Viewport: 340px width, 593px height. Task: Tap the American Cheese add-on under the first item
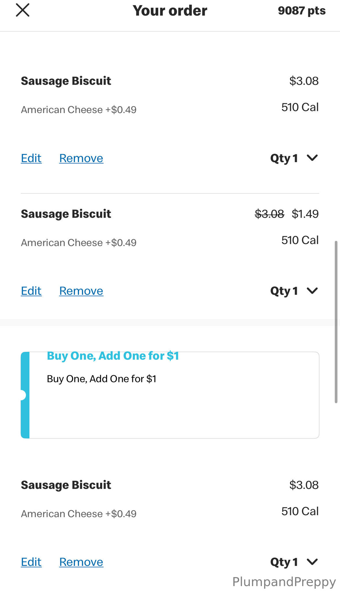pos(78,110)
